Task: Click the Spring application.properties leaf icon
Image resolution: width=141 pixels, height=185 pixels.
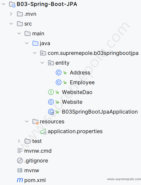Action: (43, 131)
